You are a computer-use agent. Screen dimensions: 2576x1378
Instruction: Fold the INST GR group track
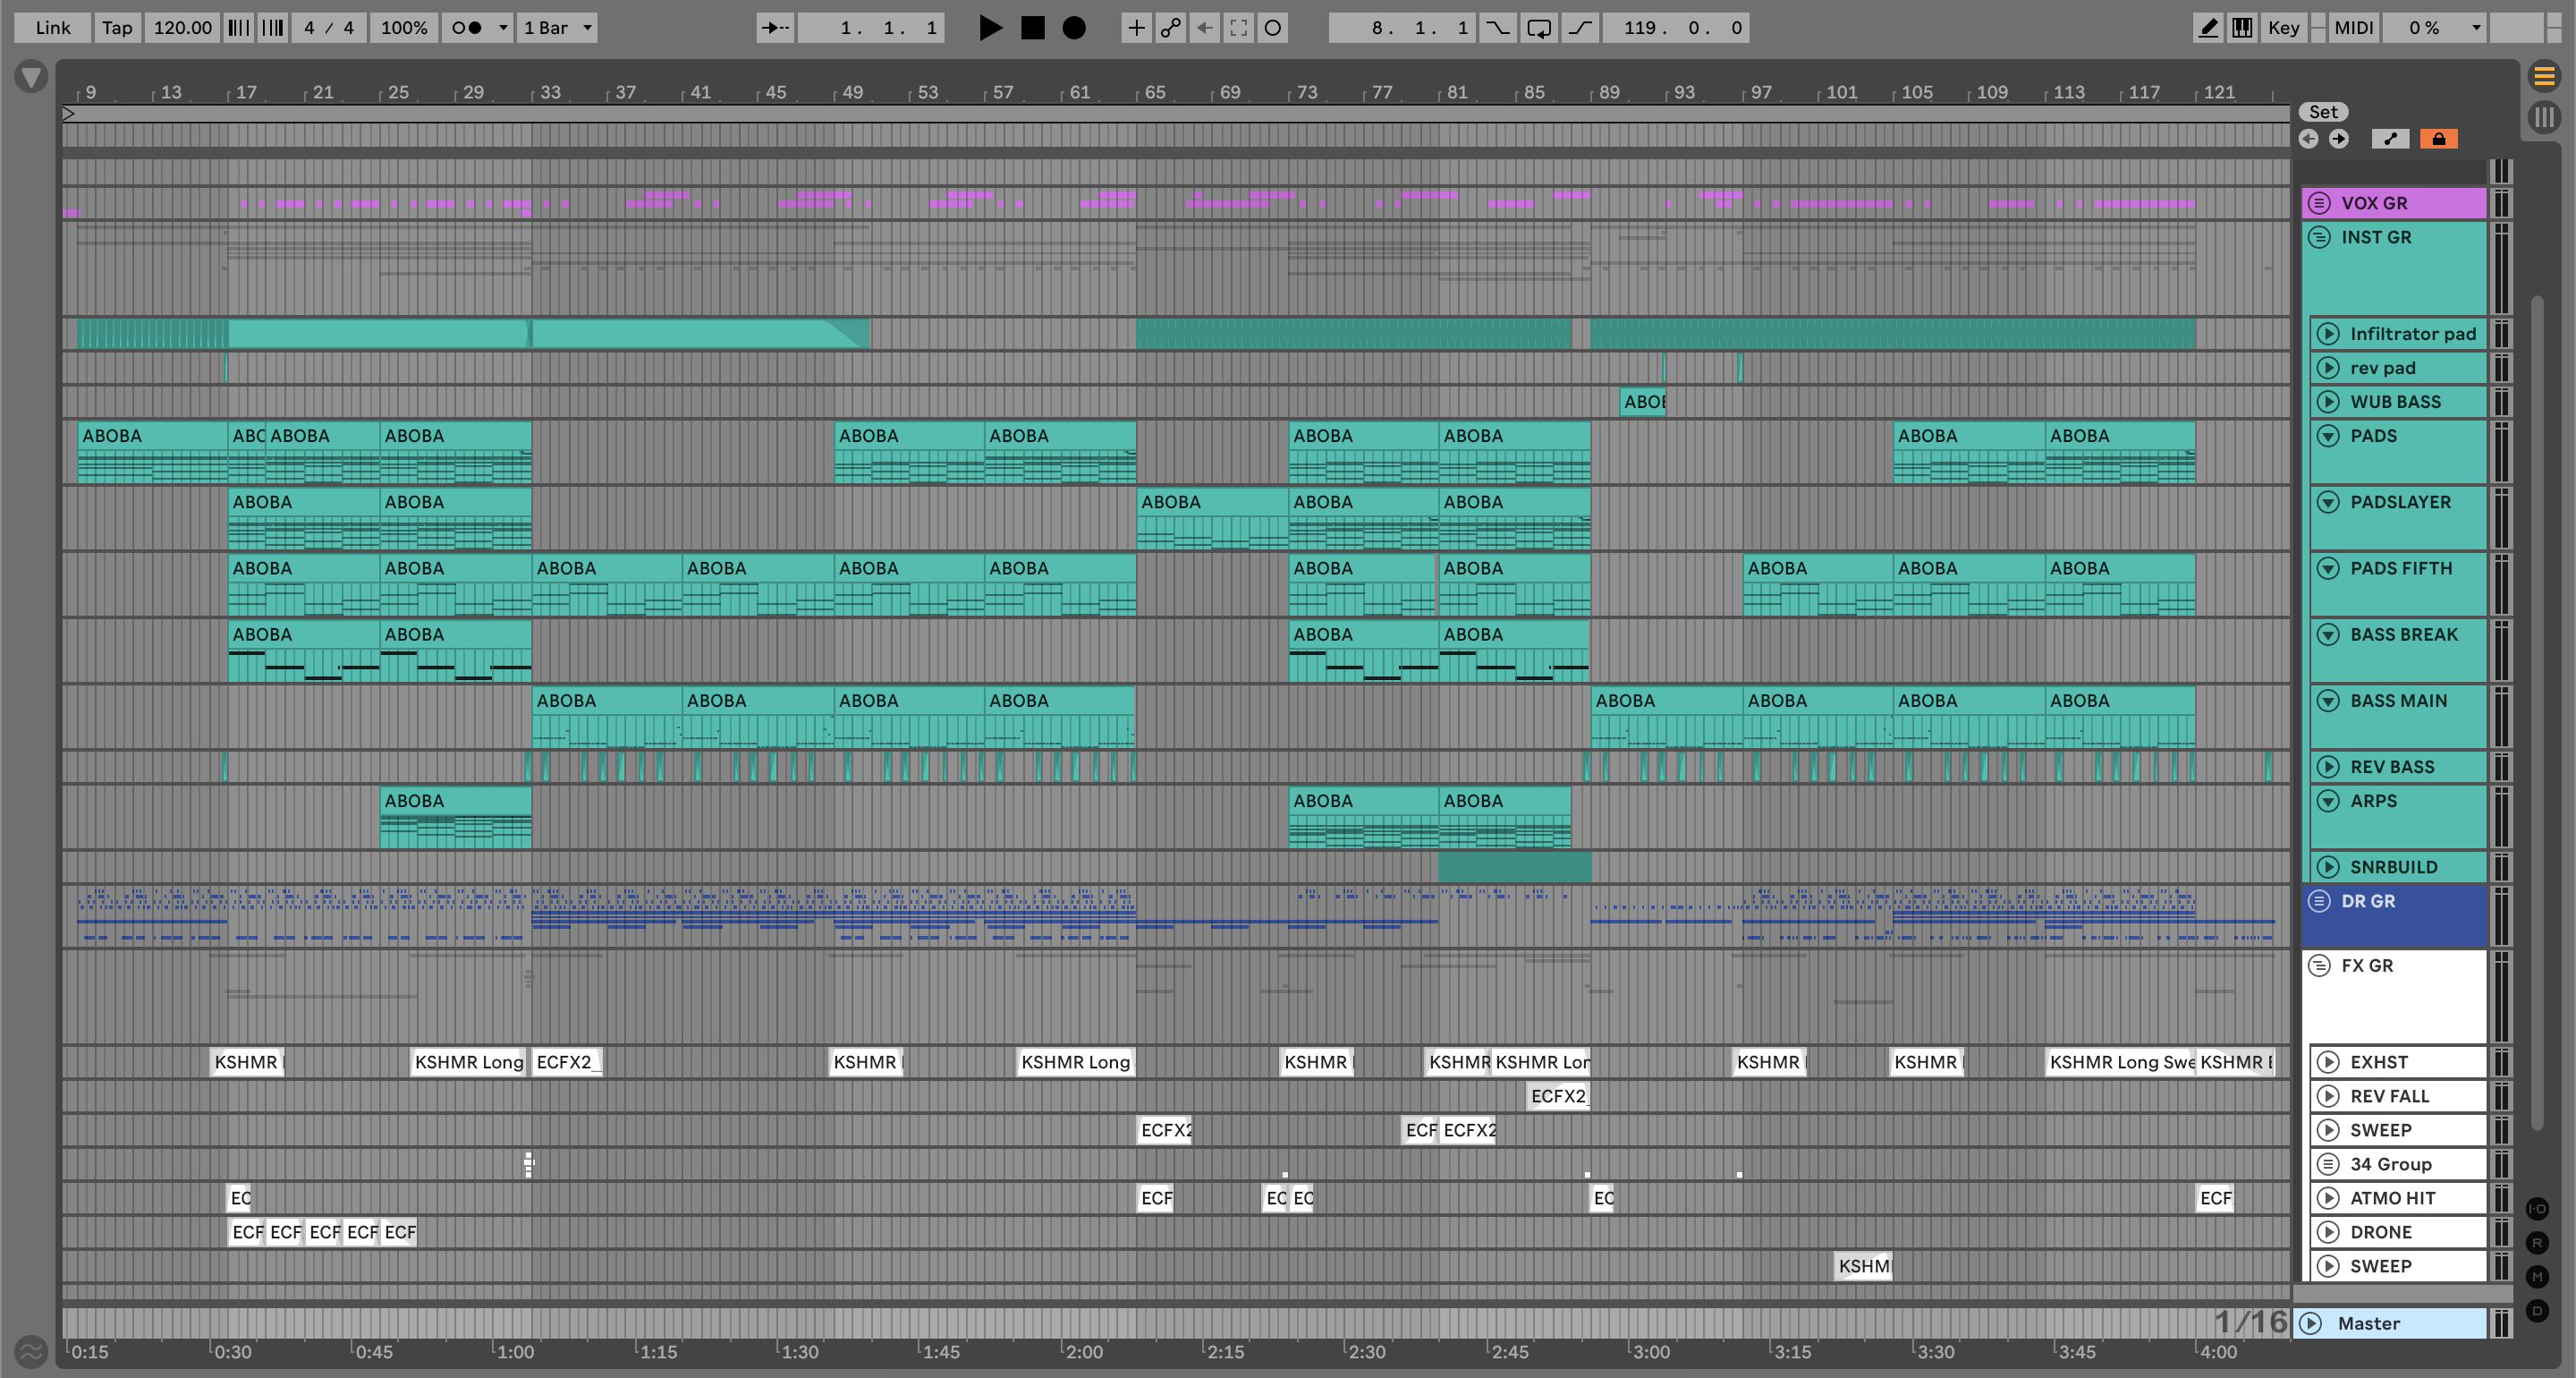(2319, 238)
